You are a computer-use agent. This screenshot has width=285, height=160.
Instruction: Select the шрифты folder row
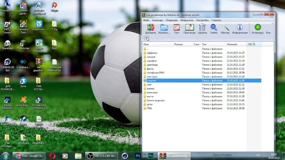(202, 61)
